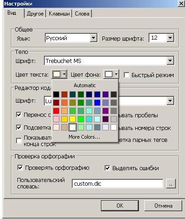The height and width of the screenshot is (219, 185).
Task: Enable the Быстрый режим checkbox
Action: click(x=127, y=75)
